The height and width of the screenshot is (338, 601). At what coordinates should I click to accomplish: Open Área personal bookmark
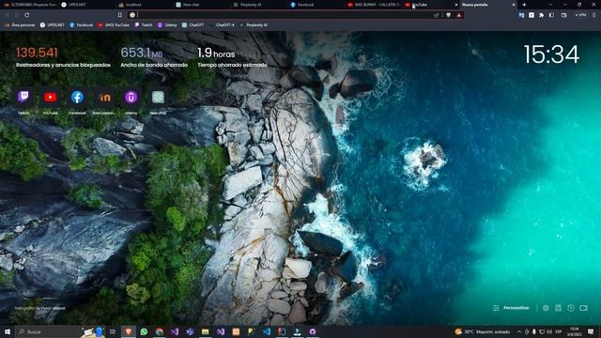(x=20, y=25)
